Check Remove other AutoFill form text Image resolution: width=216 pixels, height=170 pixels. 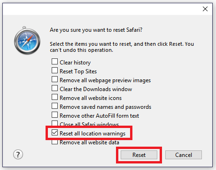coord(54,115)
